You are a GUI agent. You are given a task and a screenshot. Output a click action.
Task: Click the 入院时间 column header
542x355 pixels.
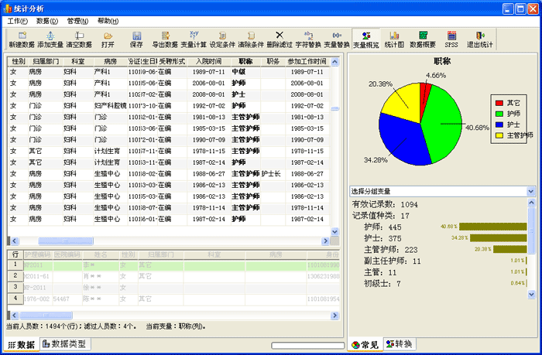(x=209, y=61)
